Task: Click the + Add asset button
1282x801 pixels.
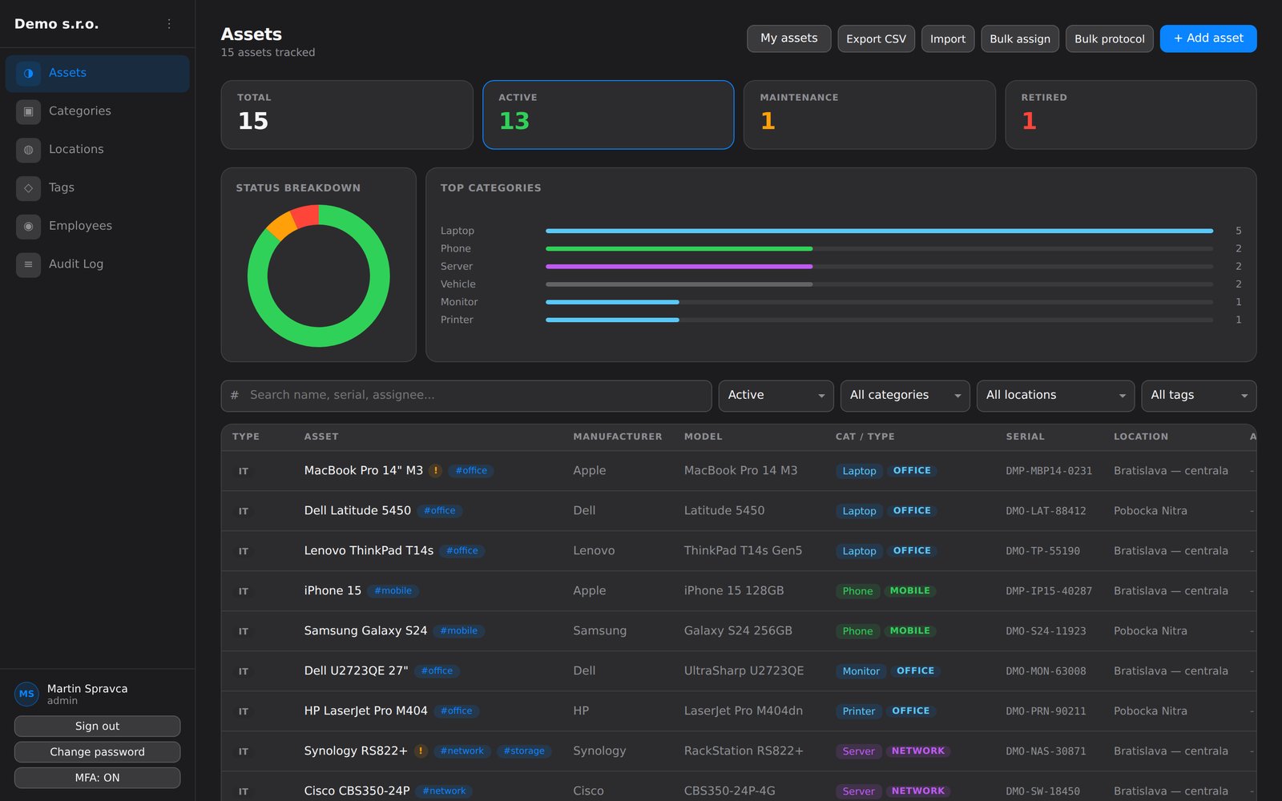Action: pyautogui.click(x=1208, y=38)
